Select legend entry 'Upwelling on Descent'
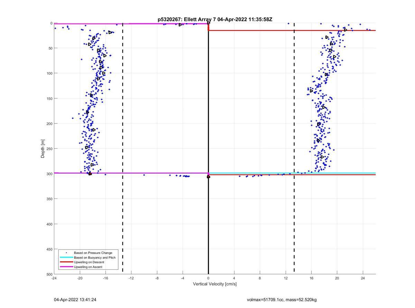Image resolution: width=415 pixels, height=308 pixels. [x=89, y=262]
